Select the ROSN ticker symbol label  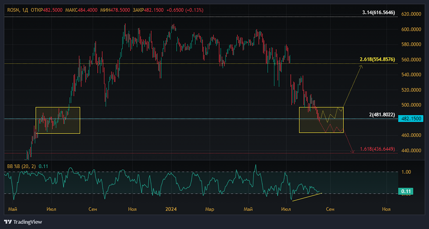pos(12,10)
